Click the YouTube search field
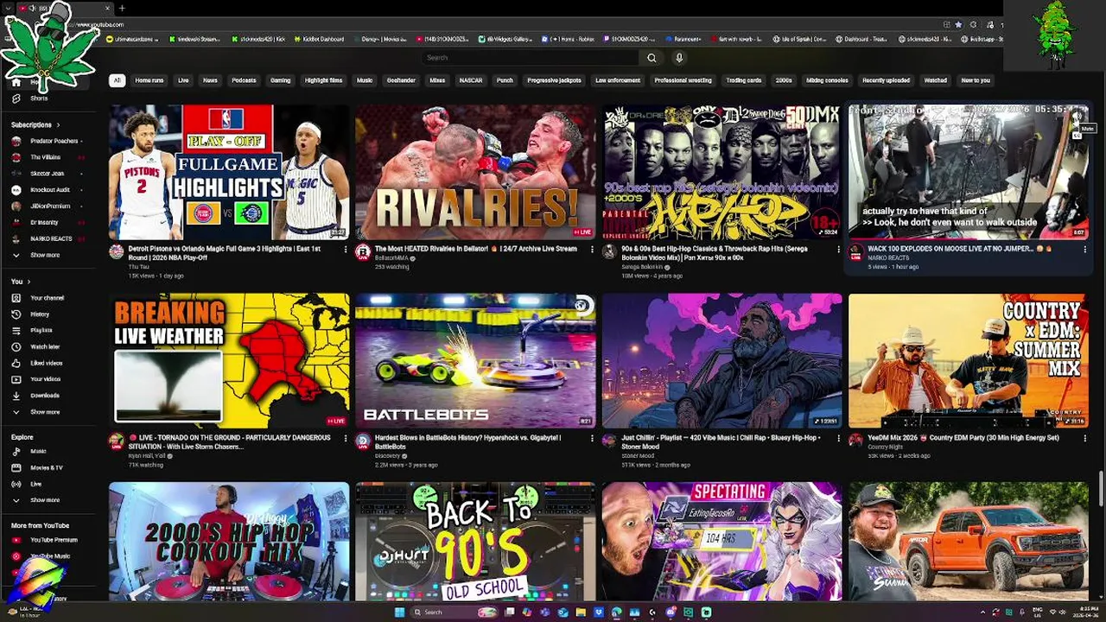 pos(531,58)
